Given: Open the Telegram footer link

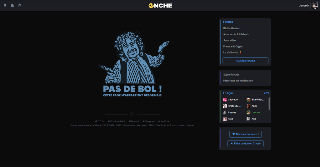Looking at the screenshot, I should tap(148, 121).
